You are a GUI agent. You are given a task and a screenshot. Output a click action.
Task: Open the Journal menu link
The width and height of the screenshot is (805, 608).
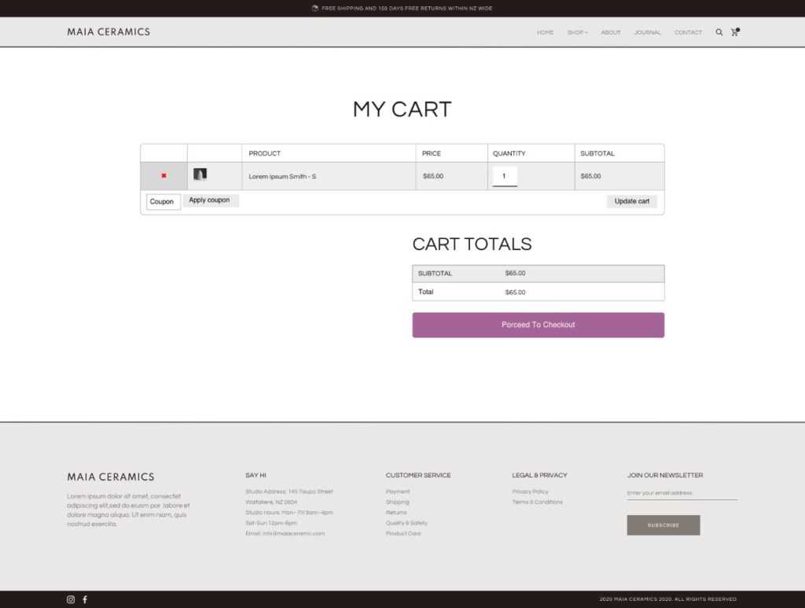click(648, 32)
